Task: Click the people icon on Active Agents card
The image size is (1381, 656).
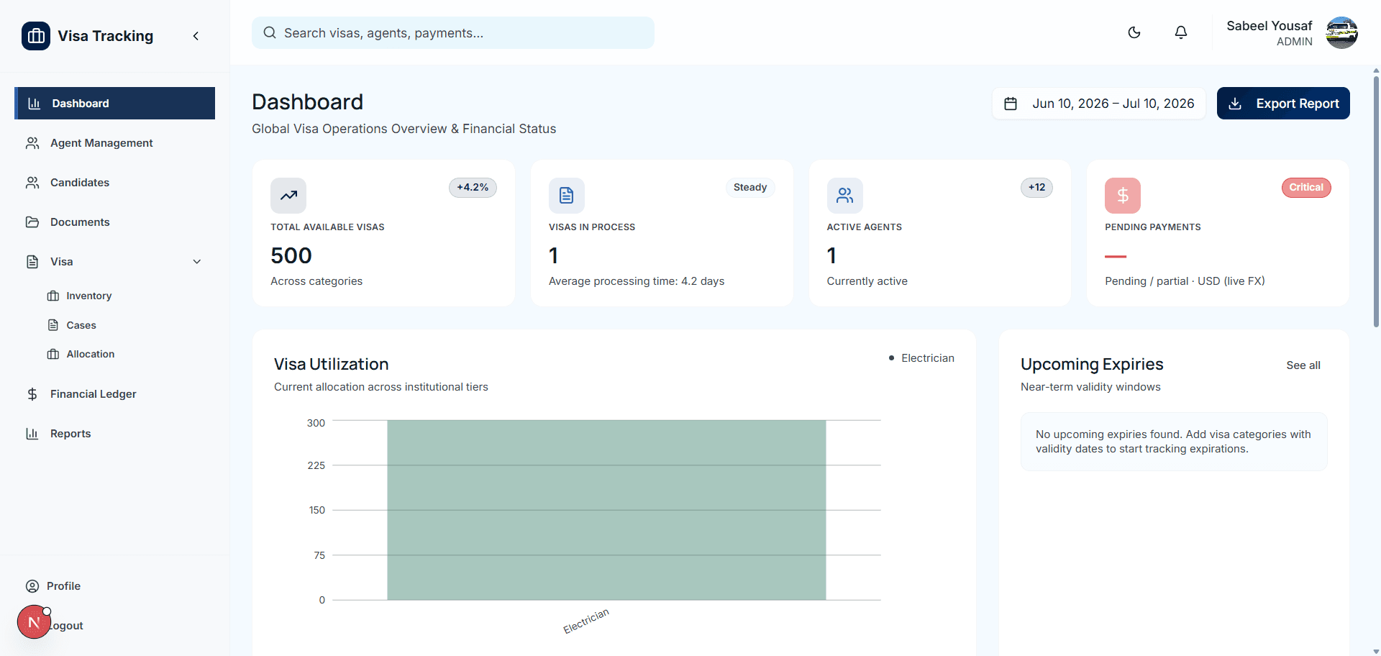Action: click(x=845, y=196)
